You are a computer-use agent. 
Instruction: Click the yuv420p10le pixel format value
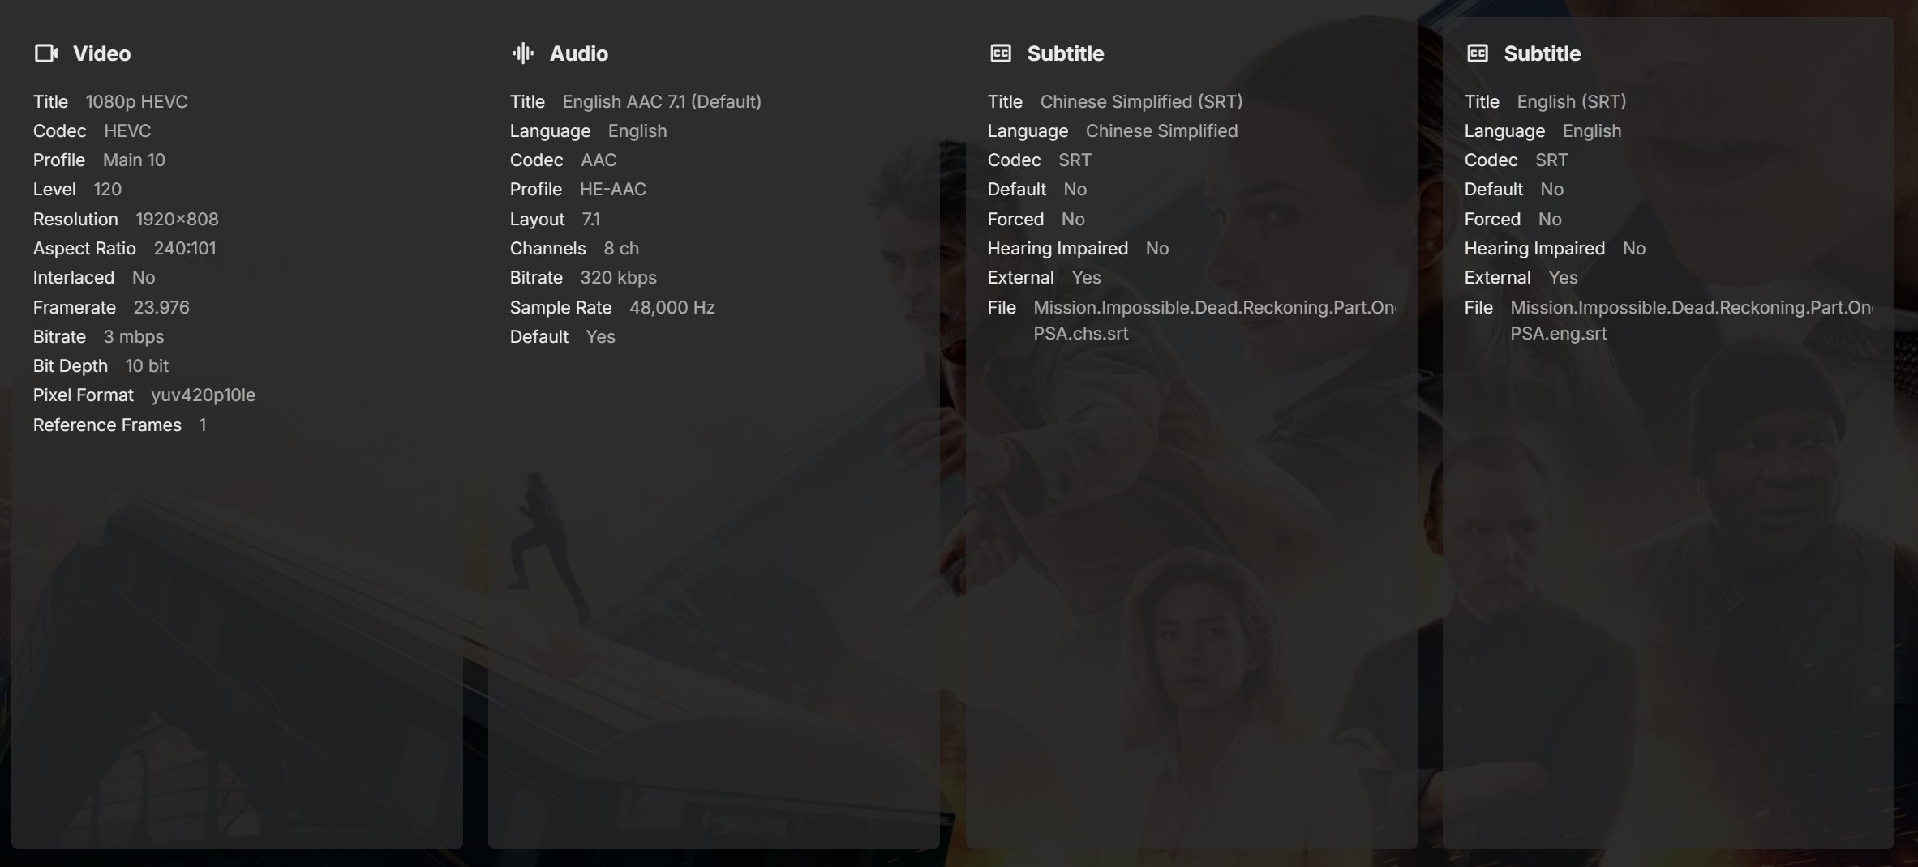coord(203,395)
